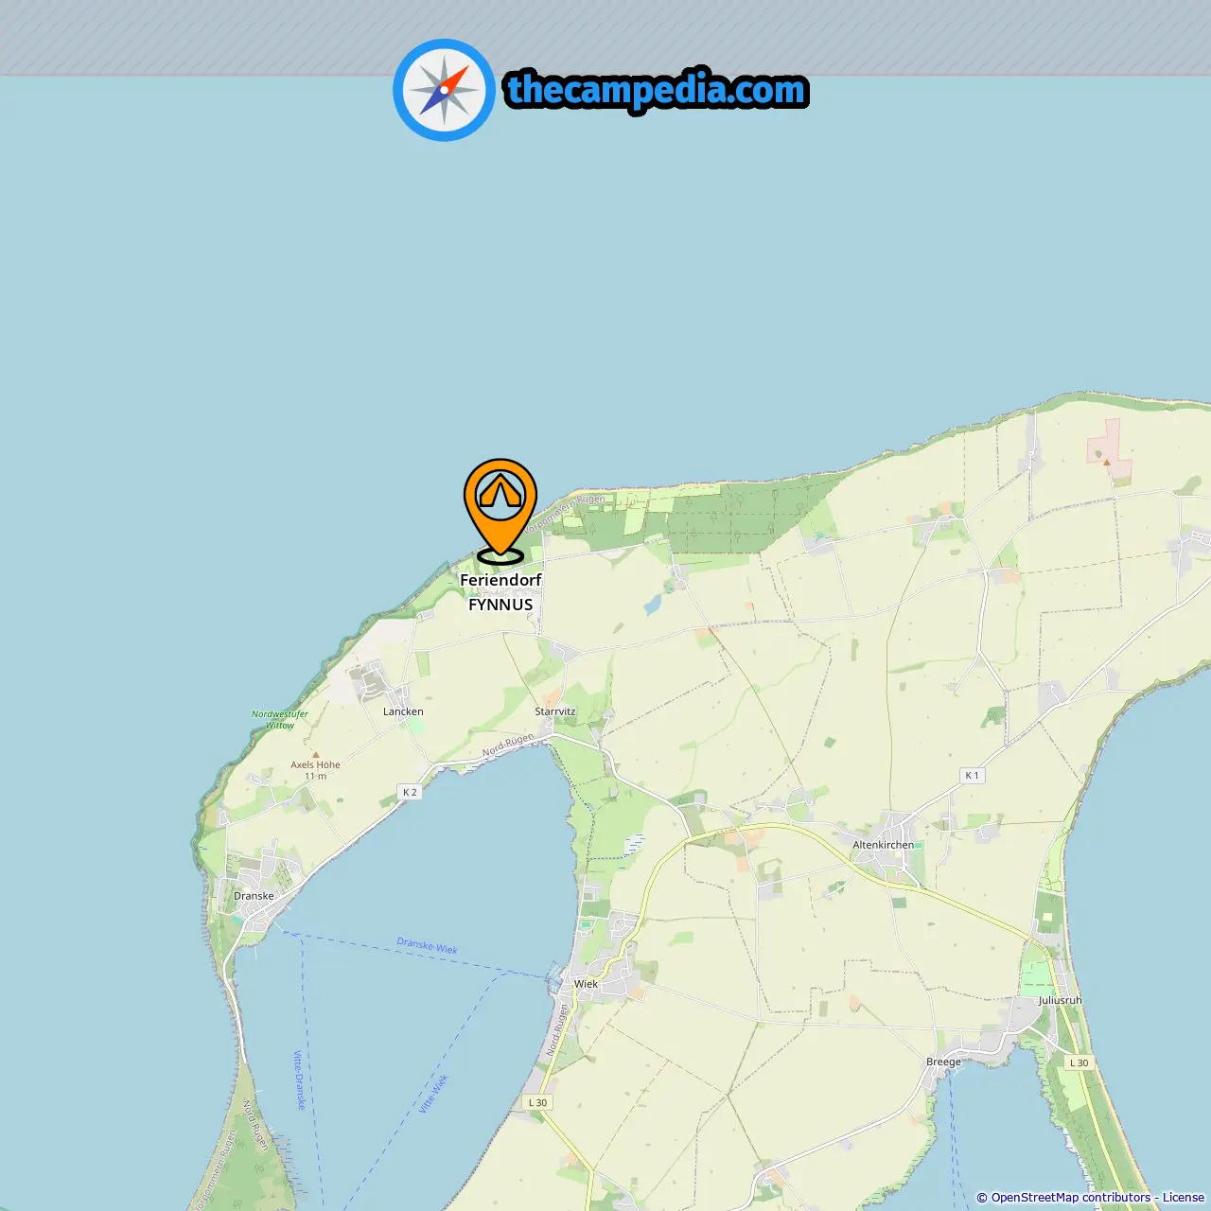Select the Breege village label
Viewport: 1211px width, 1211px height.
[x=943, y=1062]
